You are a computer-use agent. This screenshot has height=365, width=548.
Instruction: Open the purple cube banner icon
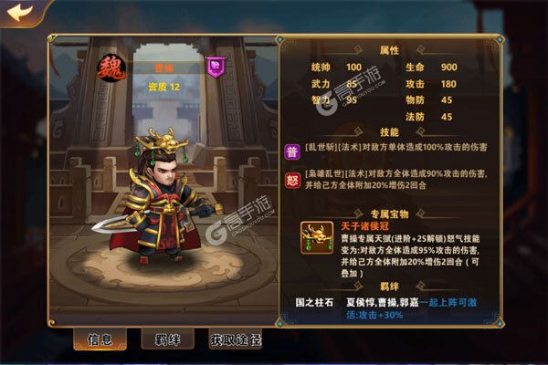click(216, 67)
